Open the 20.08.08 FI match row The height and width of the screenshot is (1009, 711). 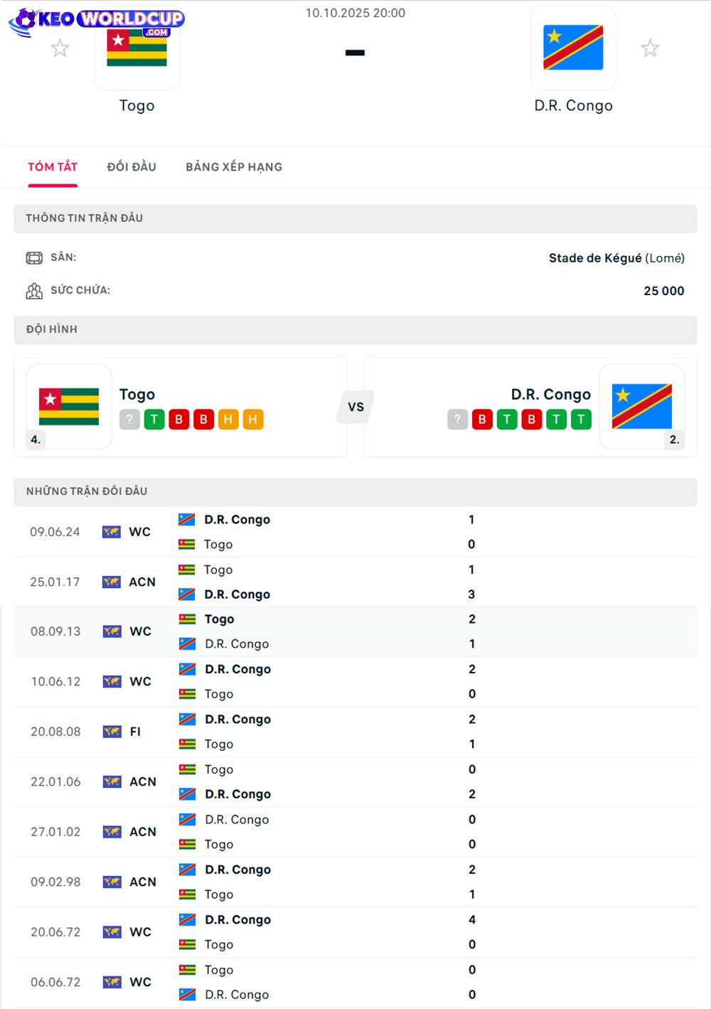tap(355, 732)
